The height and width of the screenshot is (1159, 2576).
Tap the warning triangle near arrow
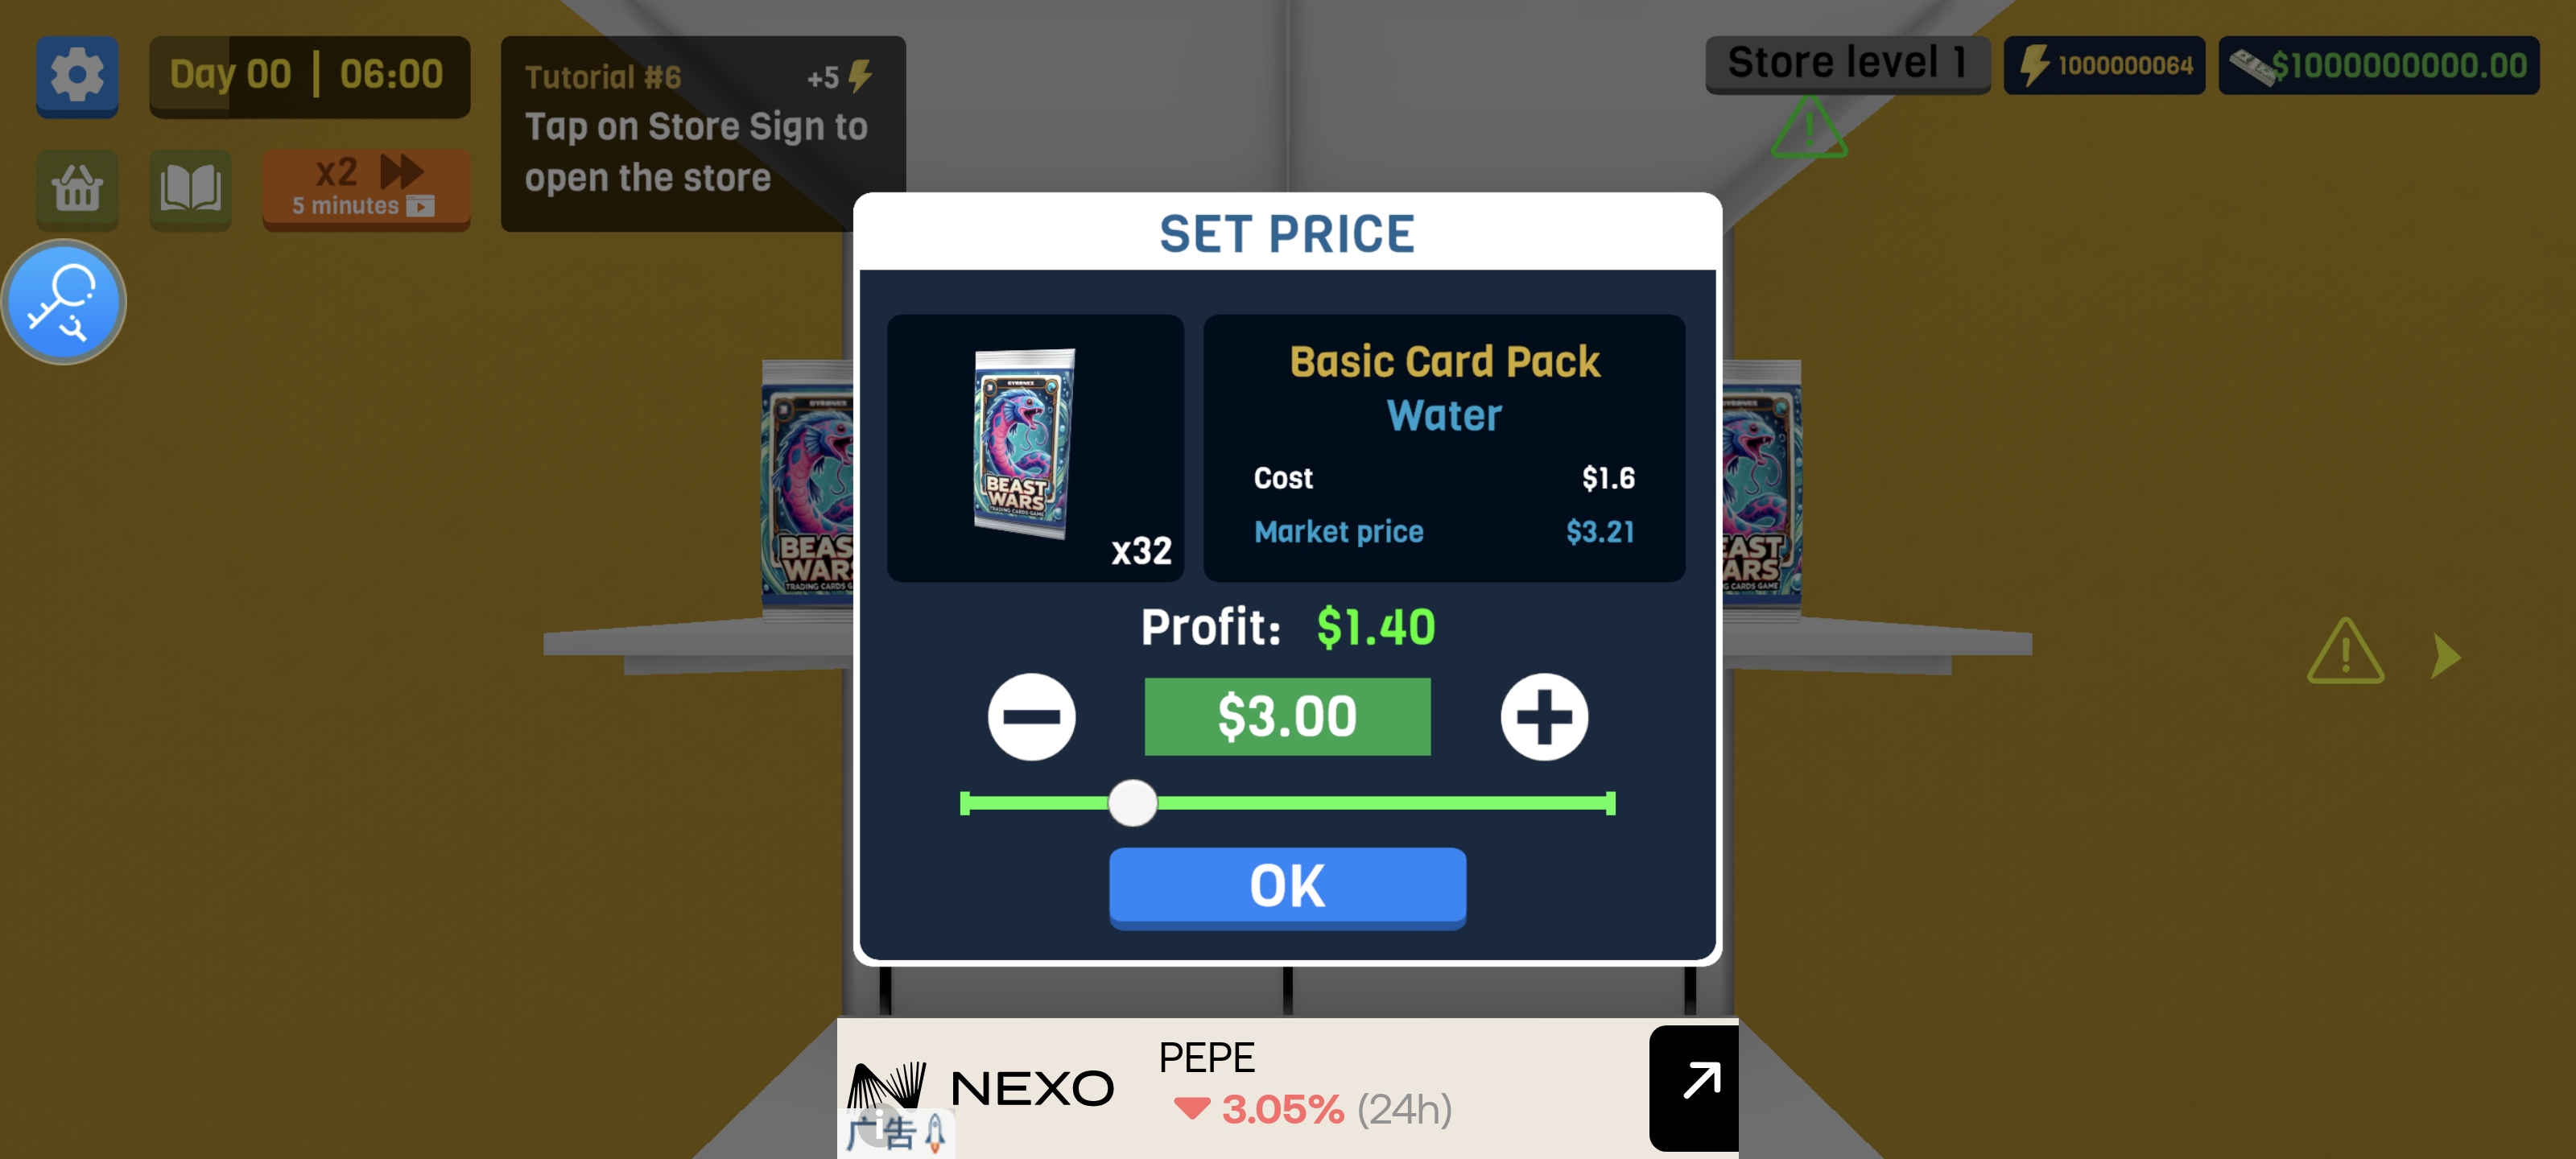coord(2345,652)
